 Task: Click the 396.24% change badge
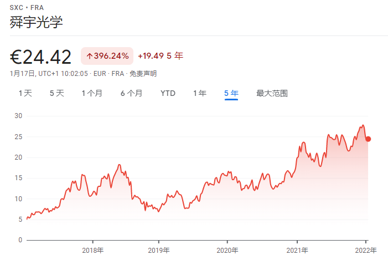(107, 56)
